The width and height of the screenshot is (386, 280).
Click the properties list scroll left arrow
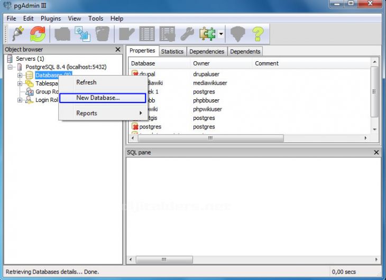click(x=133, y=138)
